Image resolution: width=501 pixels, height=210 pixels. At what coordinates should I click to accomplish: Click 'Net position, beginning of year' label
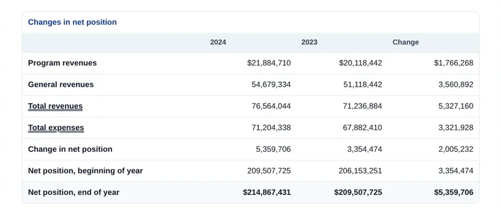click(x=85, y=171)
